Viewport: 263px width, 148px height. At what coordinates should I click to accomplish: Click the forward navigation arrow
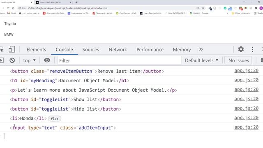pyautogui.click(x=3, y=8)
